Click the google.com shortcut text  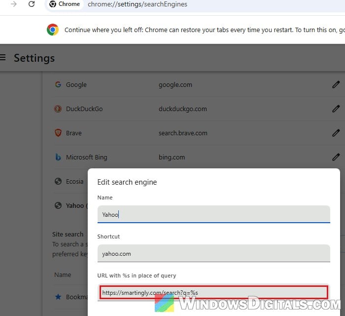175,84
